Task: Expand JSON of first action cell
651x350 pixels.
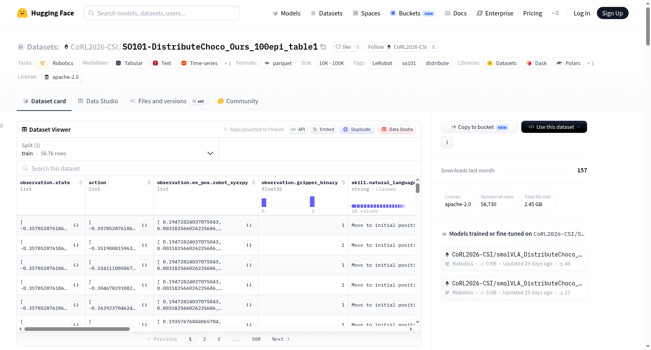Action: (144, 225)
